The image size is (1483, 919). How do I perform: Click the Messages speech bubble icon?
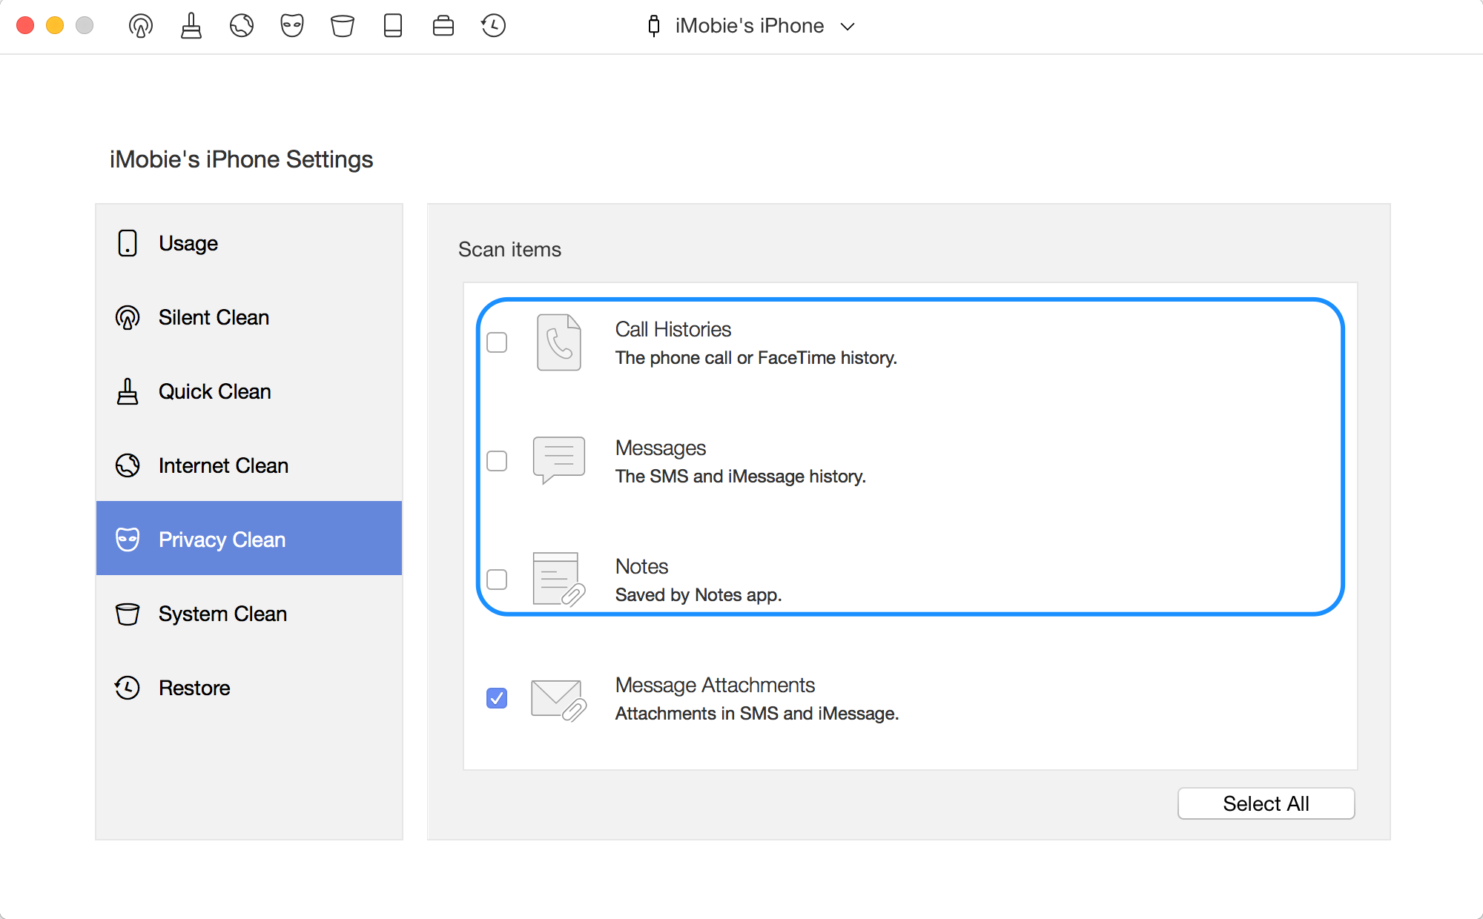click(x=559, y=460)
